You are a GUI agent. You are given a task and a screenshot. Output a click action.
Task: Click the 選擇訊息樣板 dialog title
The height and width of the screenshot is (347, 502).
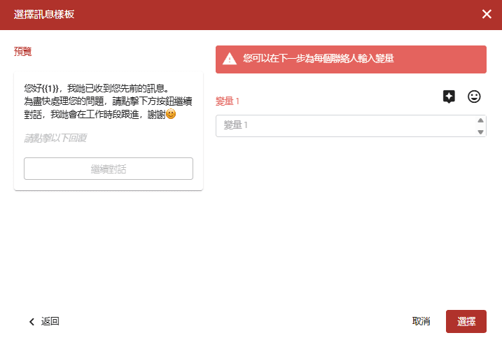tap(44, 15)
